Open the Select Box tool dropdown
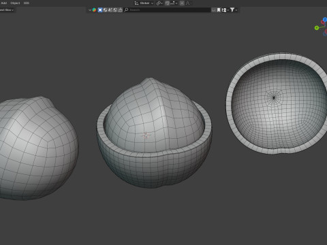327x245 pixels. point(7,10)
